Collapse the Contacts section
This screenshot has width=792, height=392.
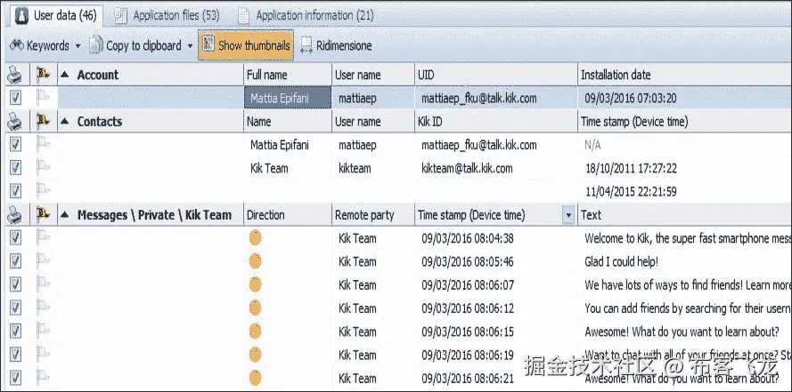65,122
